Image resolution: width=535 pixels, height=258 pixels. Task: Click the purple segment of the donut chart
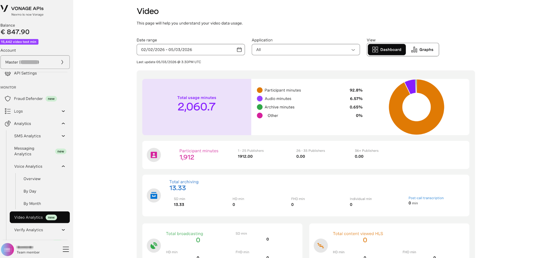click(411, 86)
